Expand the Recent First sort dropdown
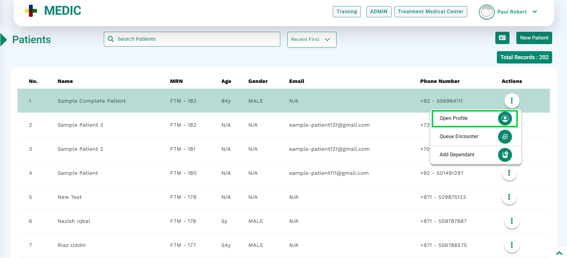 click(x=311, y=39)
